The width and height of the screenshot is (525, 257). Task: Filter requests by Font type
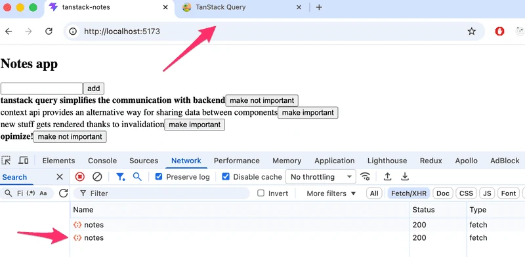pyautogui.click(x=508, y=193)
